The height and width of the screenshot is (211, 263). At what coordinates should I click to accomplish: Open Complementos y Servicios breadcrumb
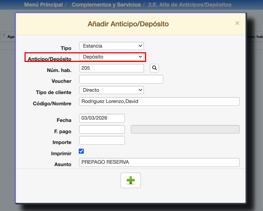(x=107, y=5)
